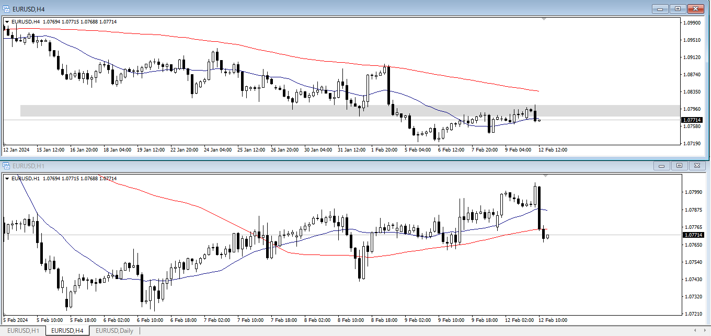Close the EURUSD,H1 chart window
Screen dimensions: 711x336
pos(696,166)
